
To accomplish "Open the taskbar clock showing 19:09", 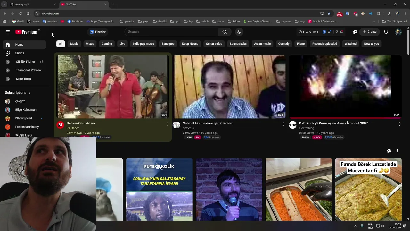I will [395, 226].
